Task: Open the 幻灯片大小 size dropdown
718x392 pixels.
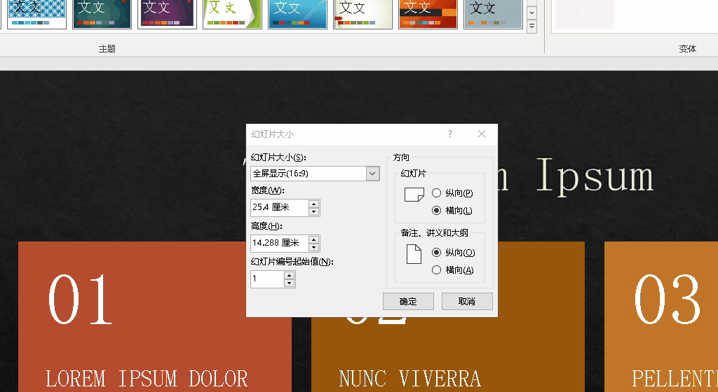Action: click(372, 174)
